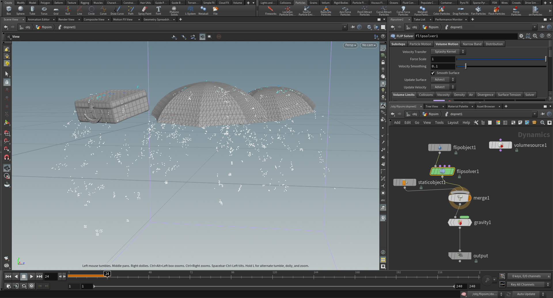This screenshot has height=298, width=553.
Task: Click obj in scene view path
Action: [x=28, y=27]
